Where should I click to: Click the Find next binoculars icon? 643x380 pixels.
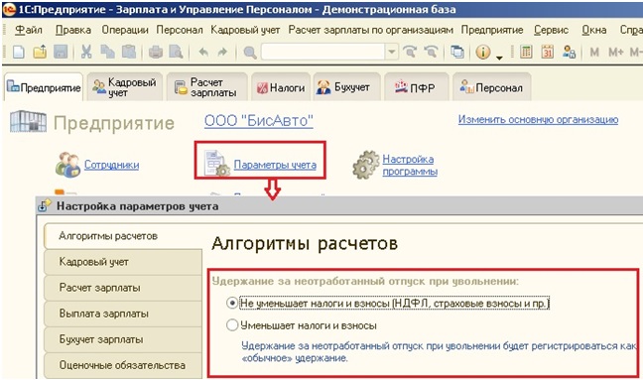pos(410,52)
